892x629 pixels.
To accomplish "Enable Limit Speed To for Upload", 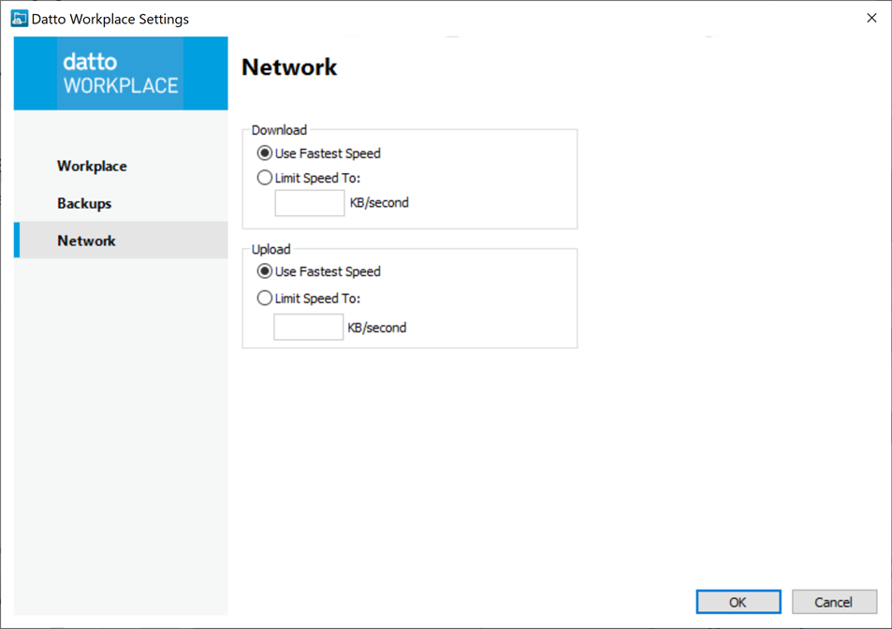I will 265,299.
